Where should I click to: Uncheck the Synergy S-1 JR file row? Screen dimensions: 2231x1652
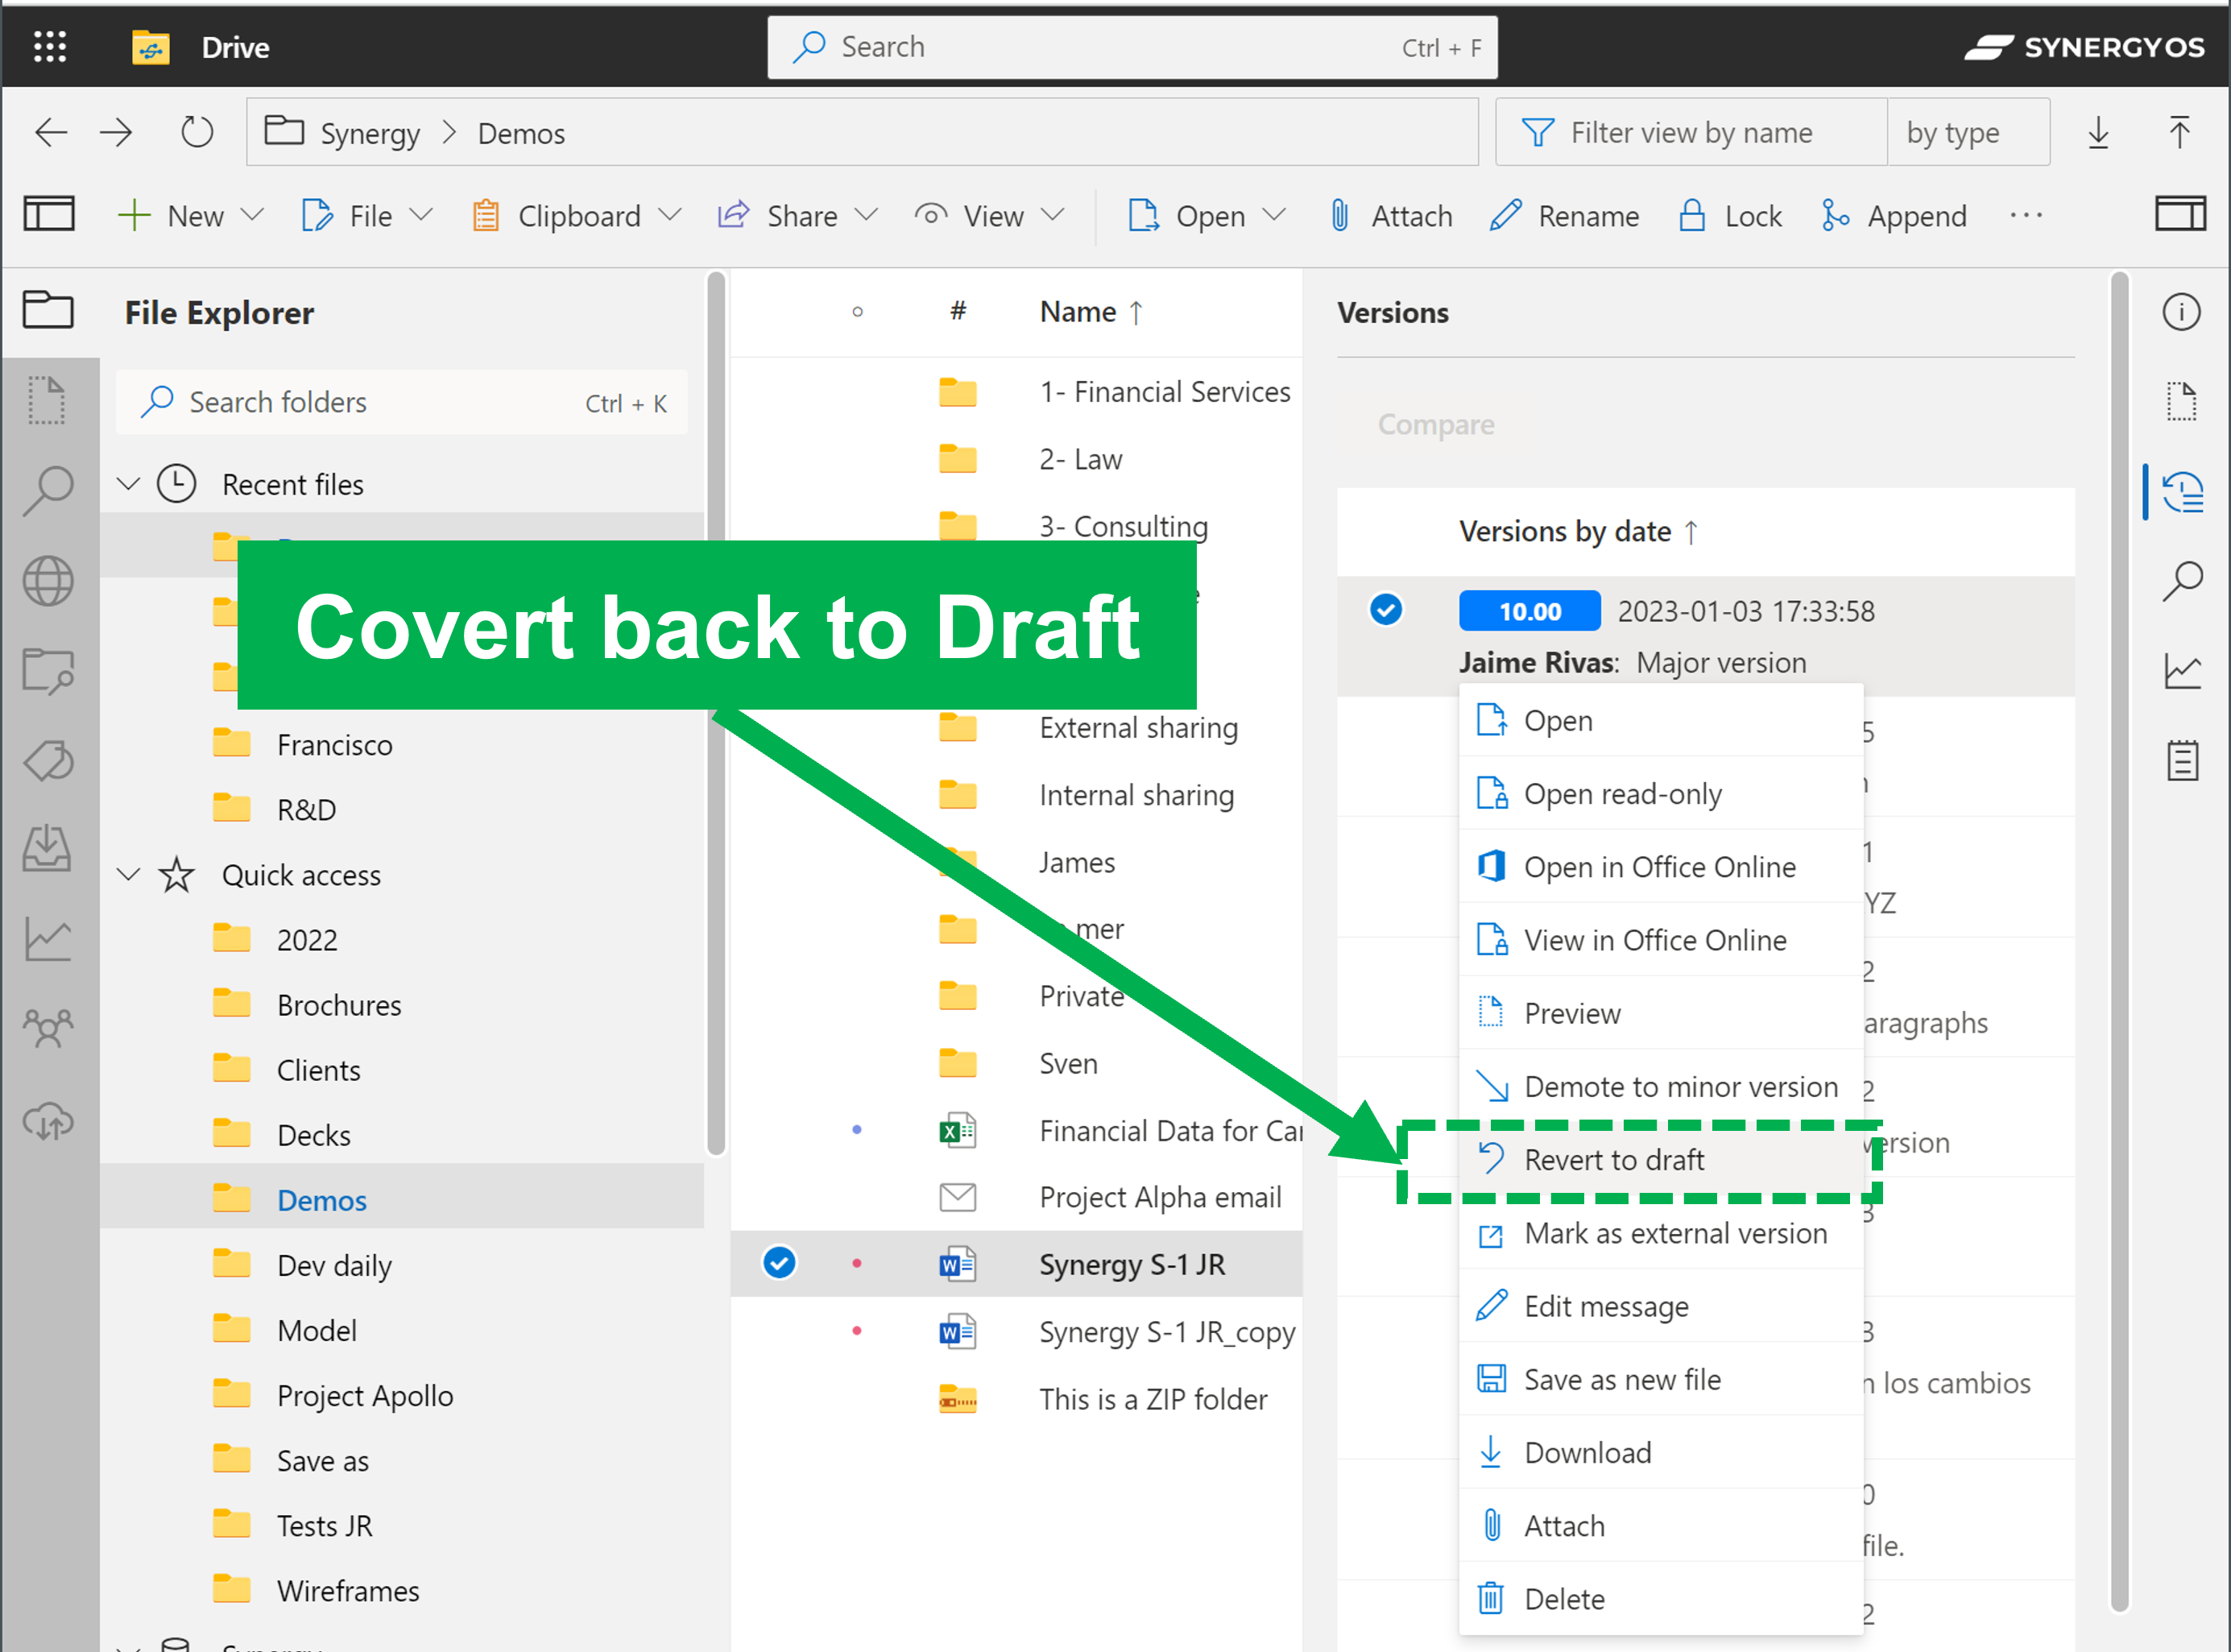pyautogui.click(x=779, y=1263)
